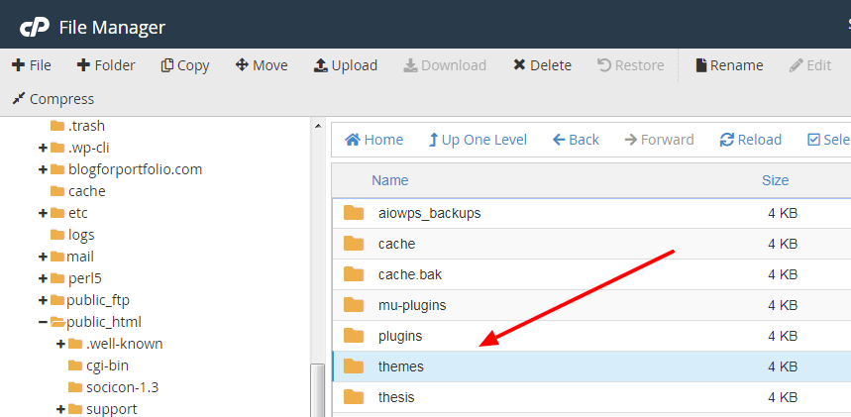Image resolution: width=851 pixels, height=417 pixels.
Task: Collapse the public_html tree folder
Action: tap(43, 322)
